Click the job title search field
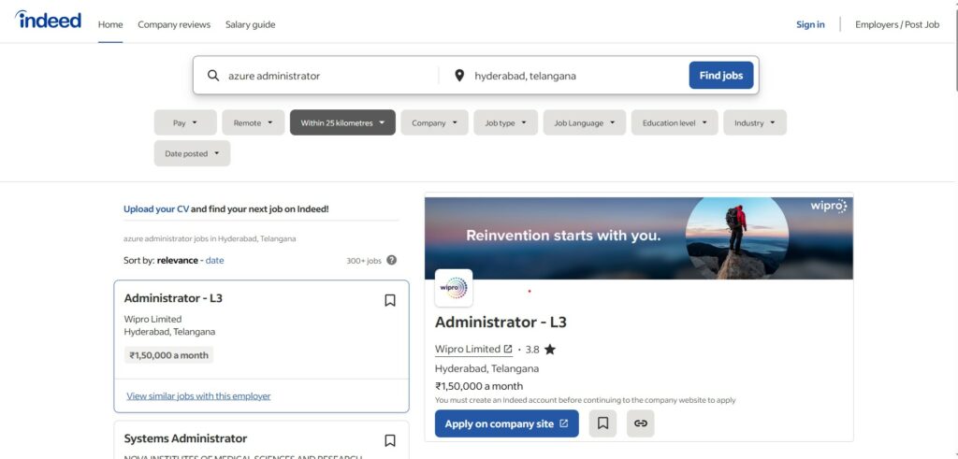The image size is (958, 459). pos(327,76)
